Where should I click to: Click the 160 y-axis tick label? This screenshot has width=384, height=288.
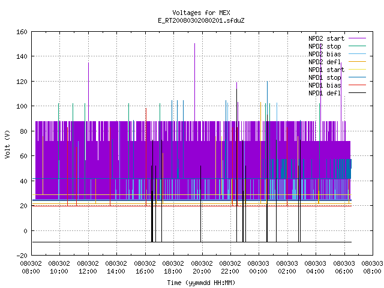pyautogui.click(x=22, y=32)
